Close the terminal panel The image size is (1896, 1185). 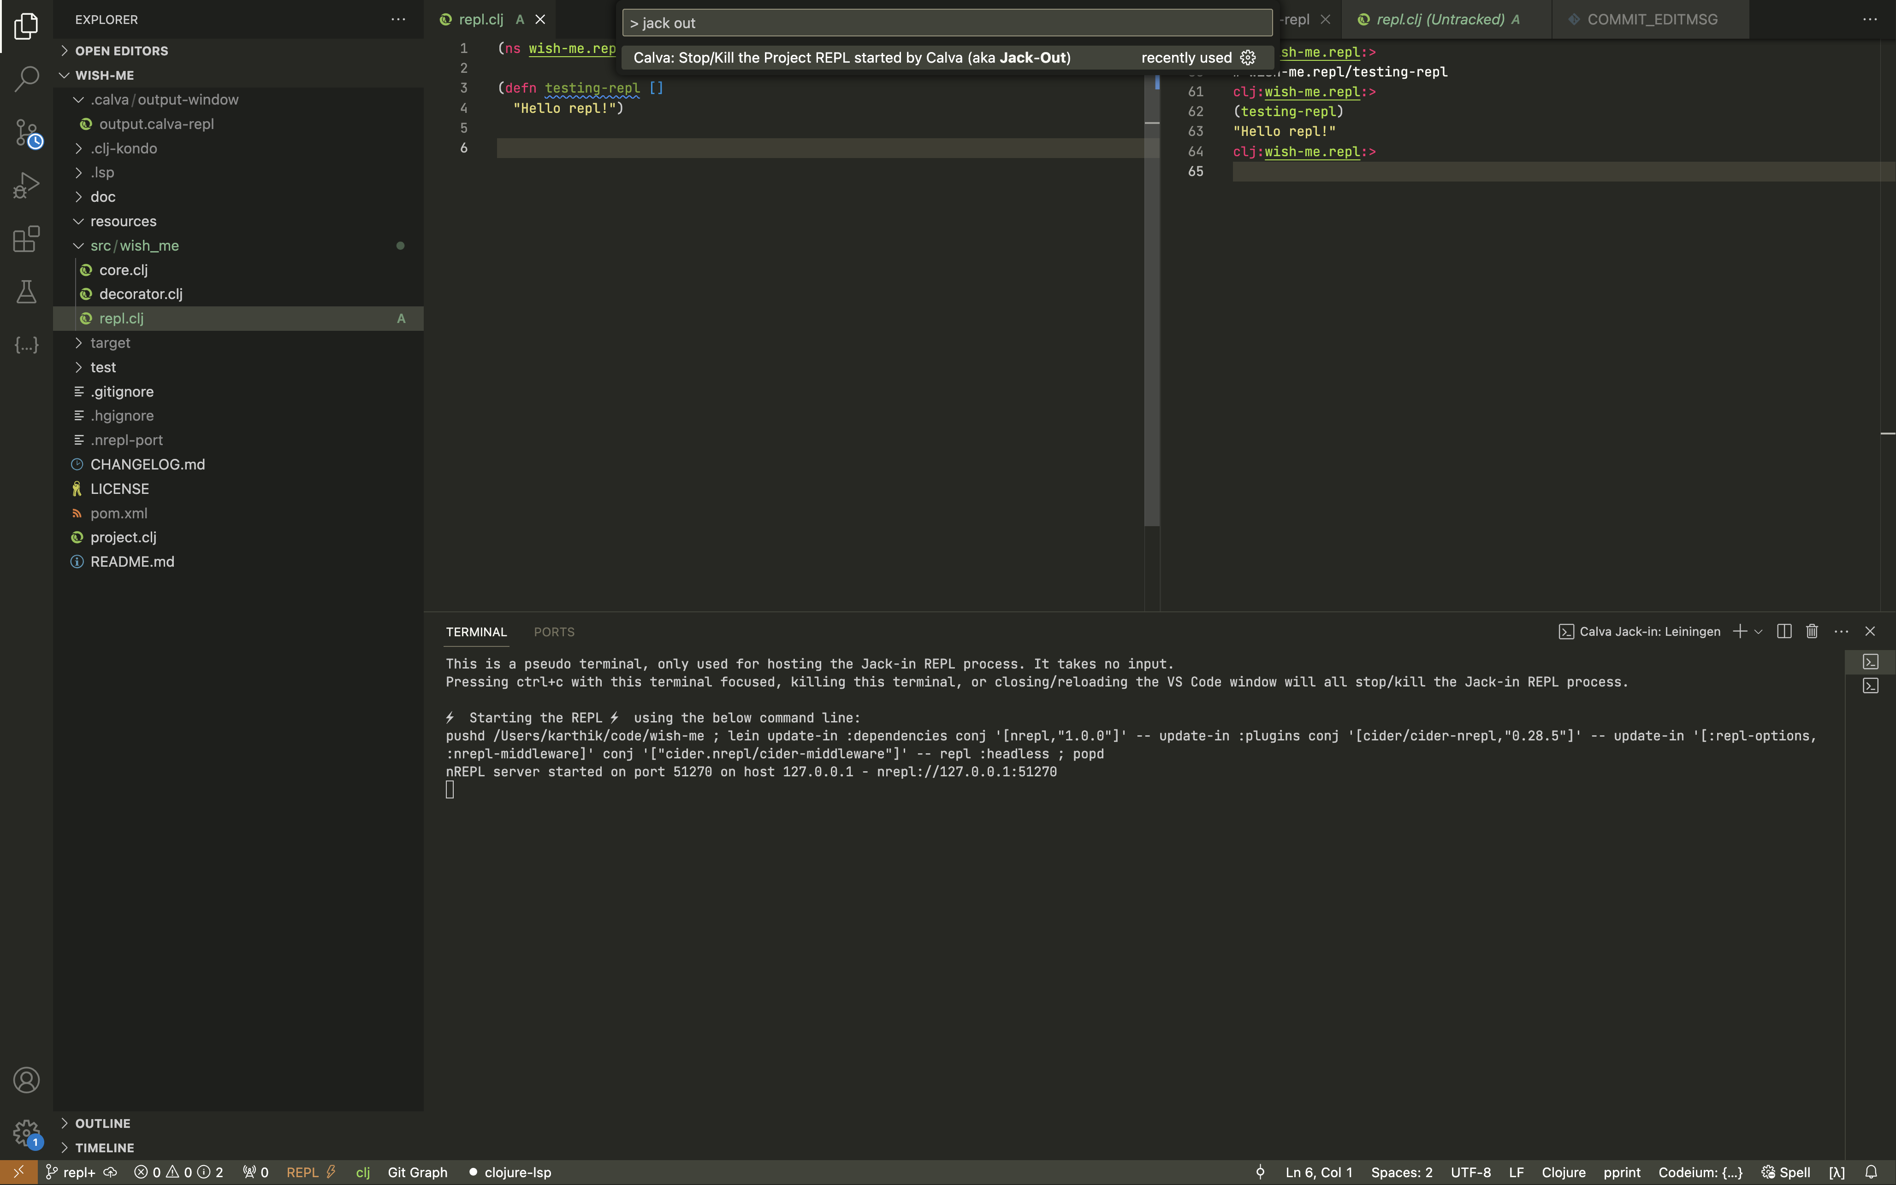[x=1870, y=632]
